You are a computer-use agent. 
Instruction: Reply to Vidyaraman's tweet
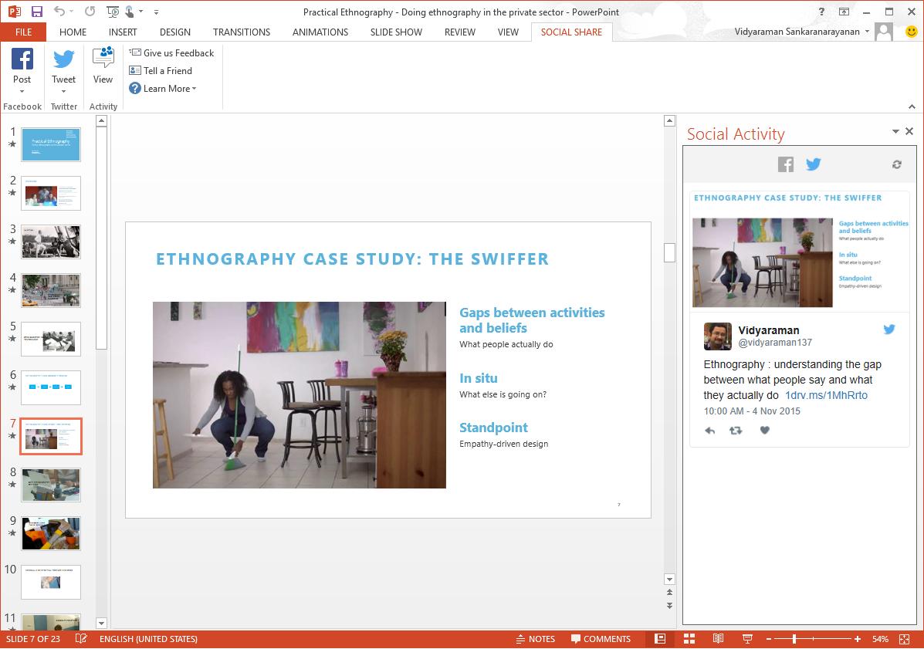pos(710,431)
